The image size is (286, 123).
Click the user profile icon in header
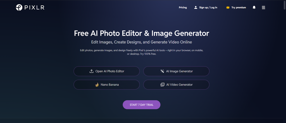196,8
